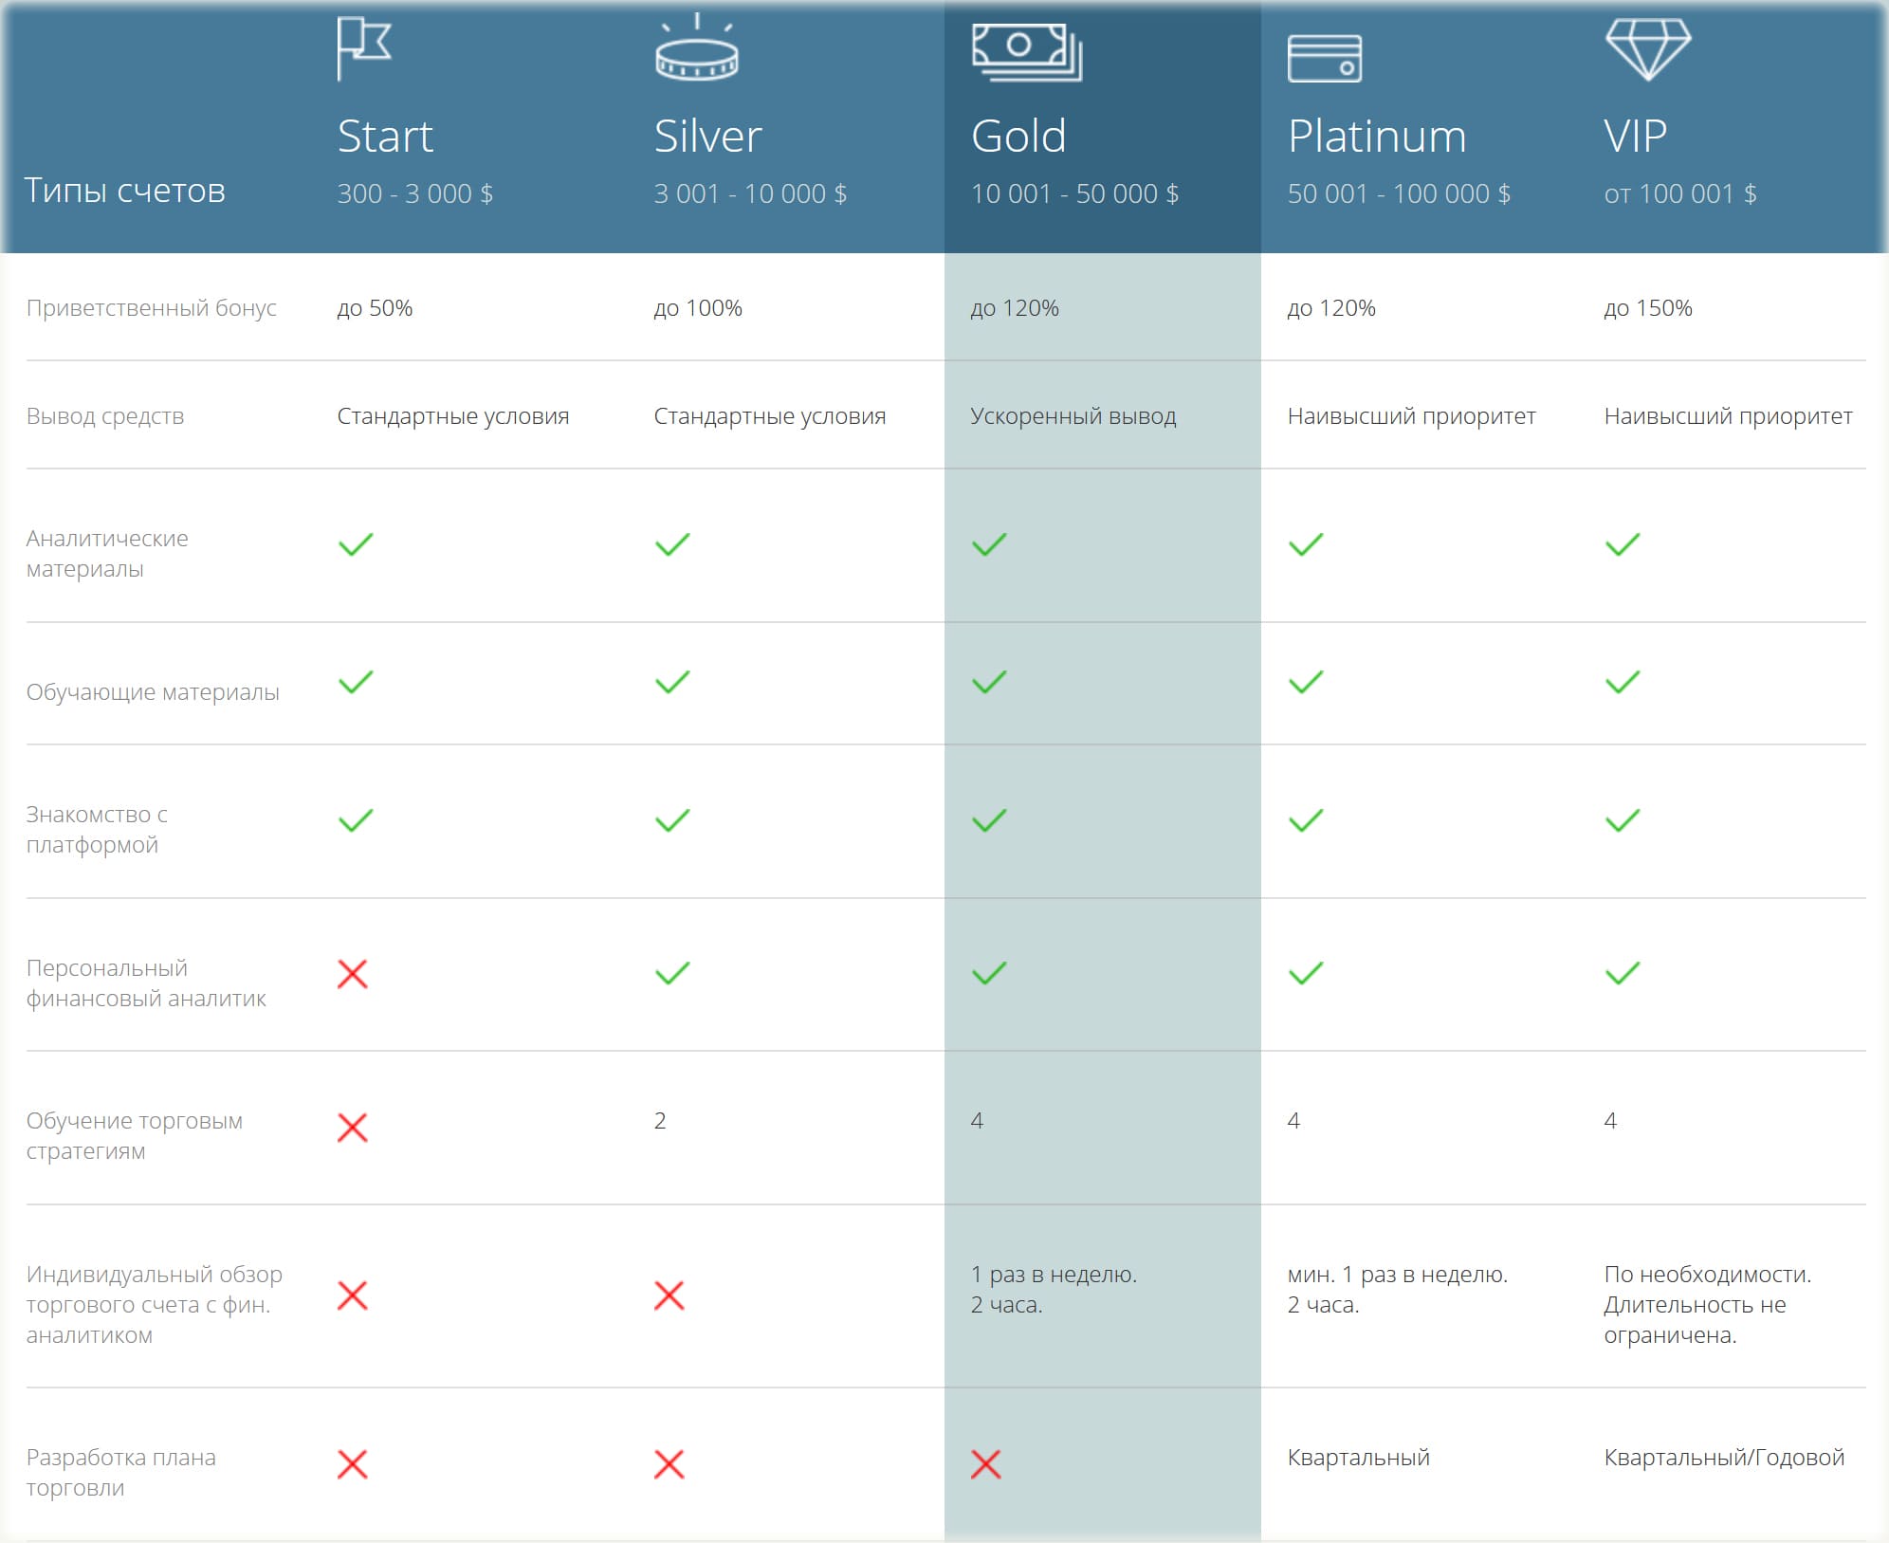This screenshot has width=1889, height=1543.
Task: Open the VIP account type heading
Action: point(1635,137)
